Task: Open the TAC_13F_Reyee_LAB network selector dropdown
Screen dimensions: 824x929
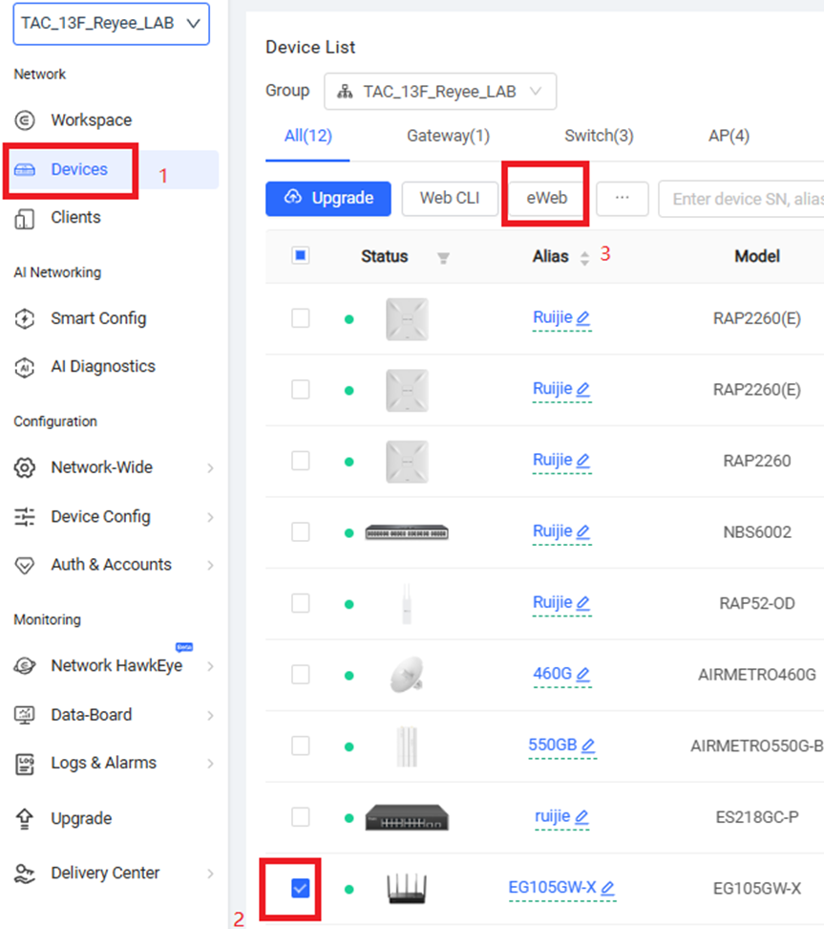Action: click(112, 24)
